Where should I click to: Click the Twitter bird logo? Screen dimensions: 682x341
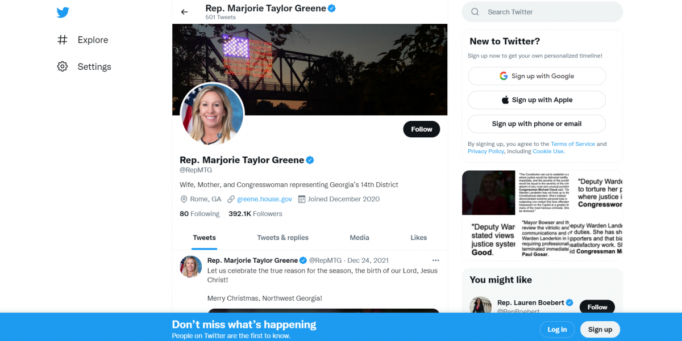[63, 12]
